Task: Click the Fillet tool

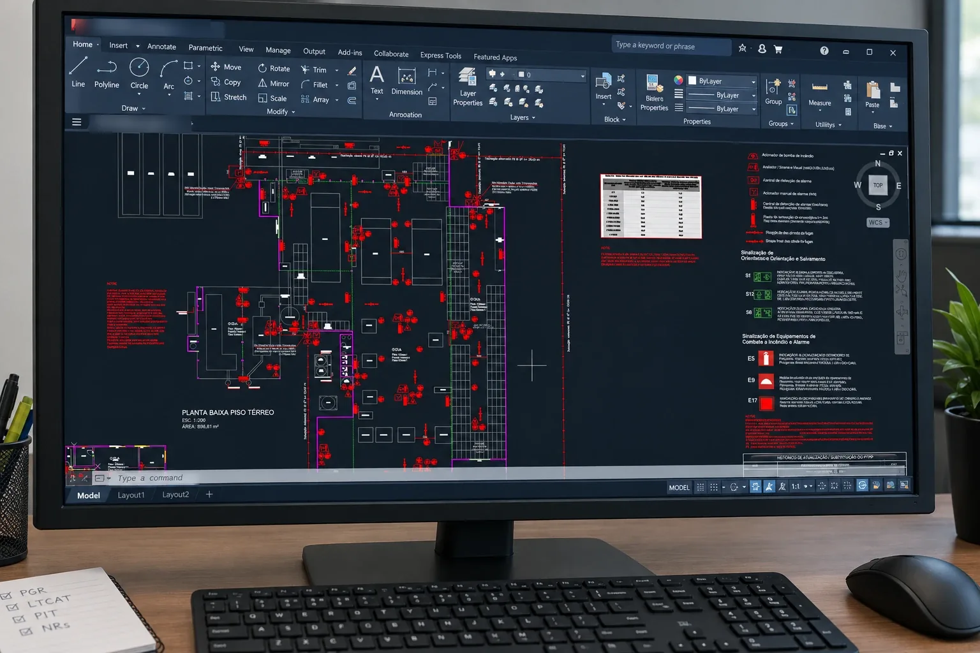Action: [x=315, y=85]
